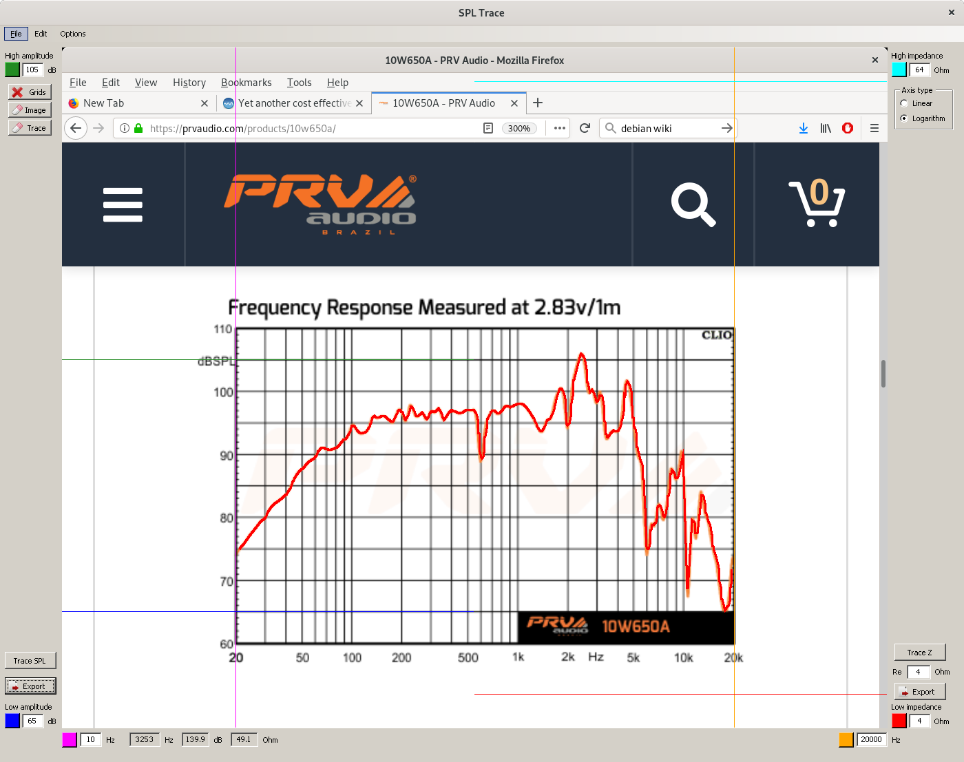Click Firefox reader view icon in image

pyautogui.click(x=488, y=128)
